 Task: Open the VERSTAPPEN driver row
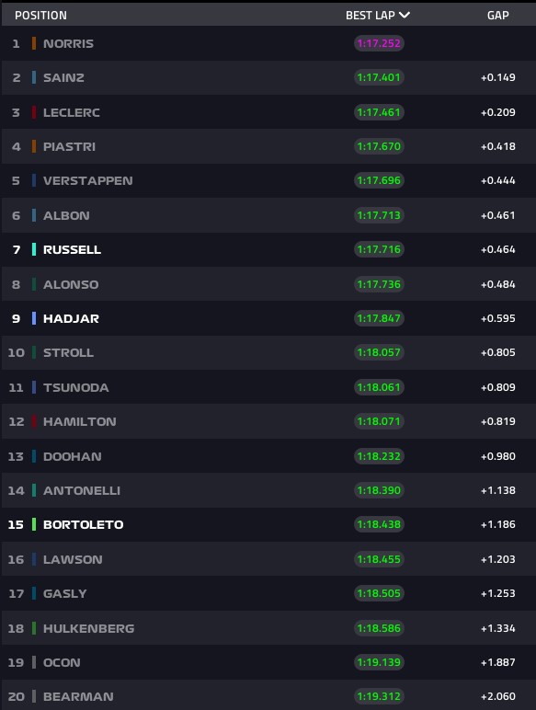pos(268,180)
